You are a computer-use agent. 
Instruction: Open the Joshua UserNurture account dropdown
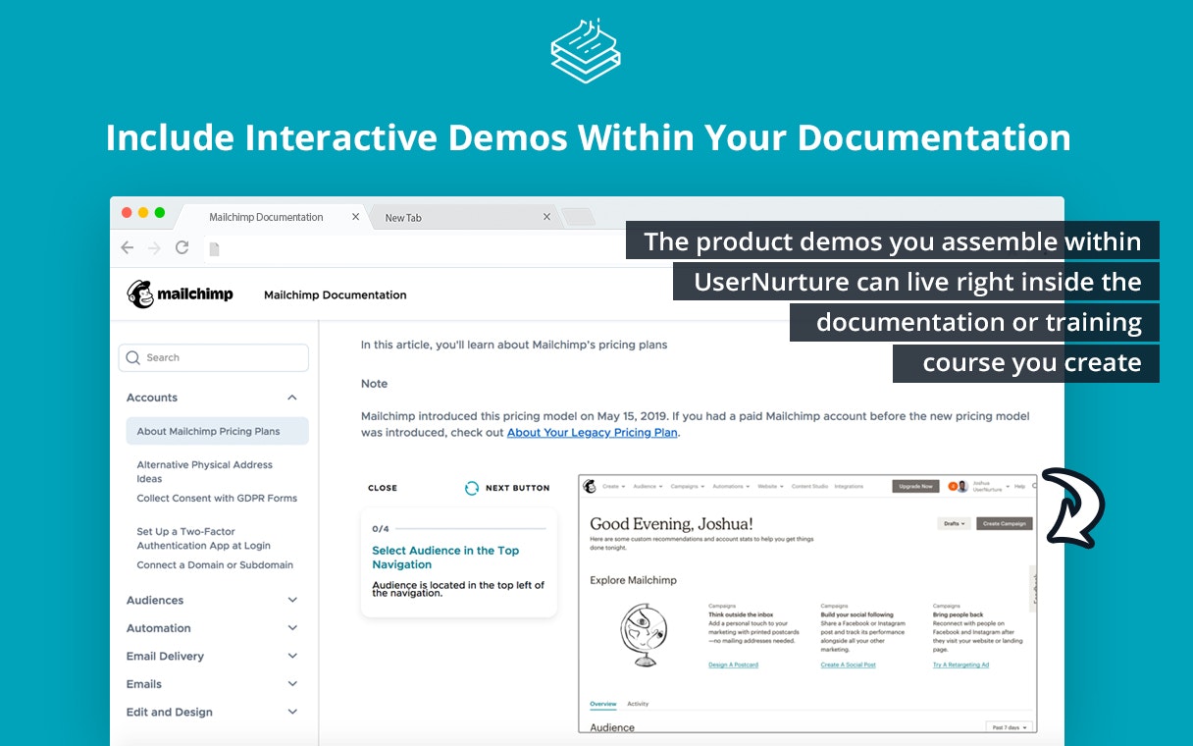(991, 486)
